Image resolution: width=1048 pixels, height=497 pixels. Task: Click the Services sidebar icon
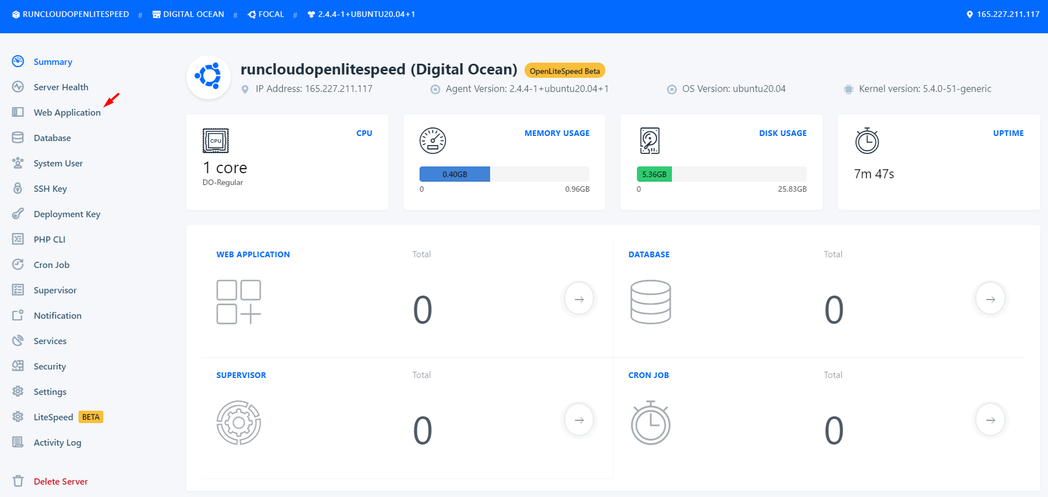pyautogui.click(x=18, y=340)
